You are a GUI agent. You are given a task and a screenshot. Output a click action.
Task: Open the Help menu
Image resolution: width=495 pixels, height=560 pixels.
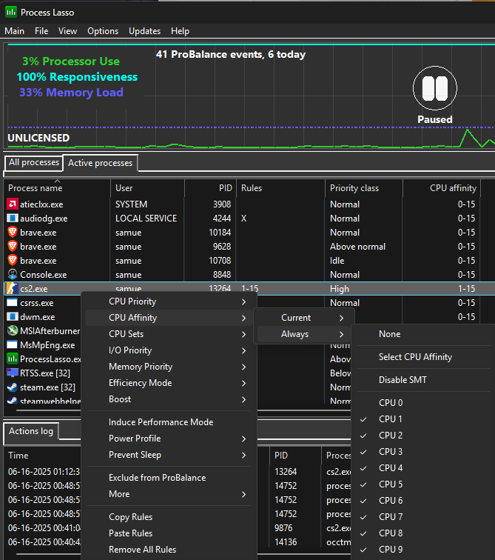(x=180, y=31)
